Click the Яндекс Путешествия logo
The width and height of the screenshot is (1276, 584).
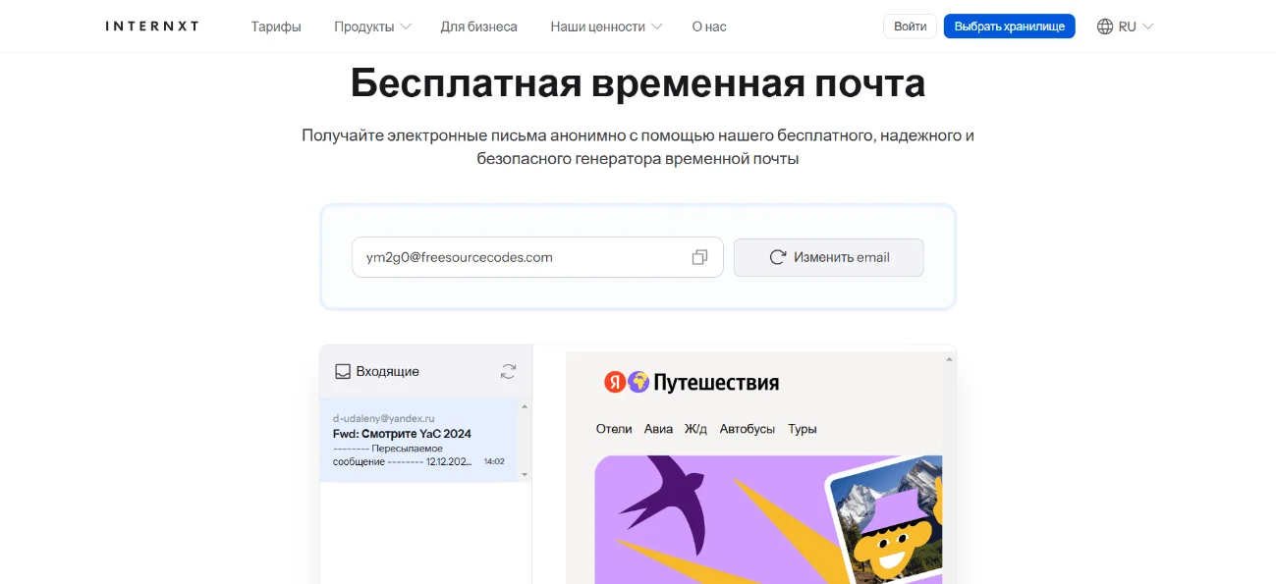click(692, 382)
